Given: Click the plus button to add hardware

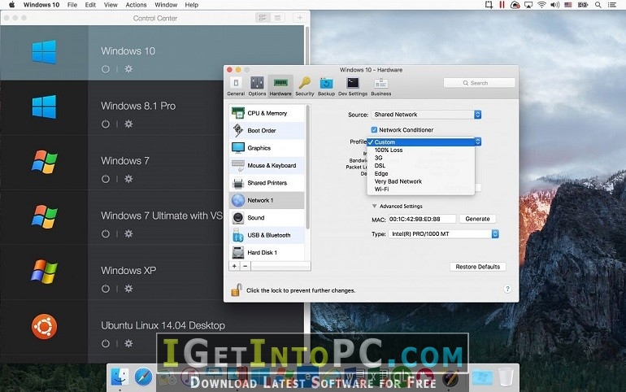Looking at the screenshot, I should (234, 266).
